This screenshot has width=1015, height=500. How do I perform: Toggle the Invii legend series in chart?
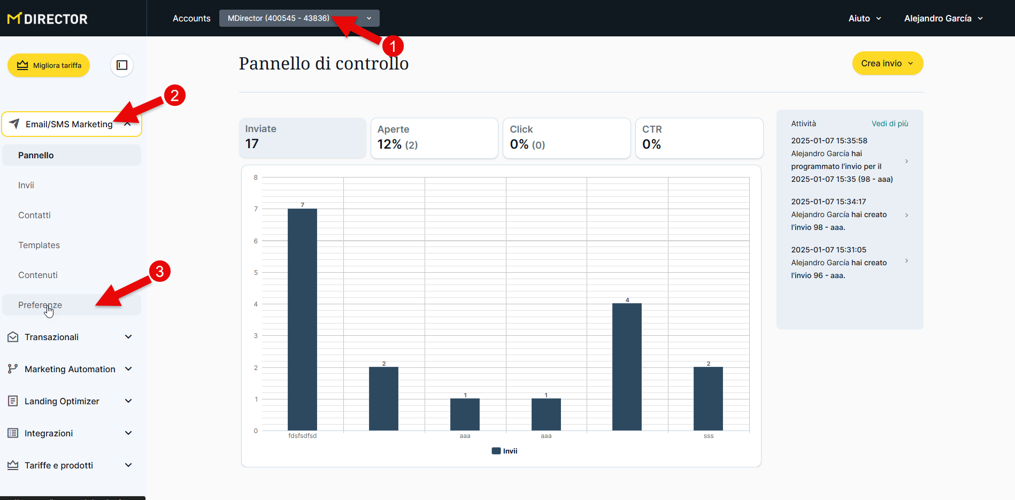(504, 451)
